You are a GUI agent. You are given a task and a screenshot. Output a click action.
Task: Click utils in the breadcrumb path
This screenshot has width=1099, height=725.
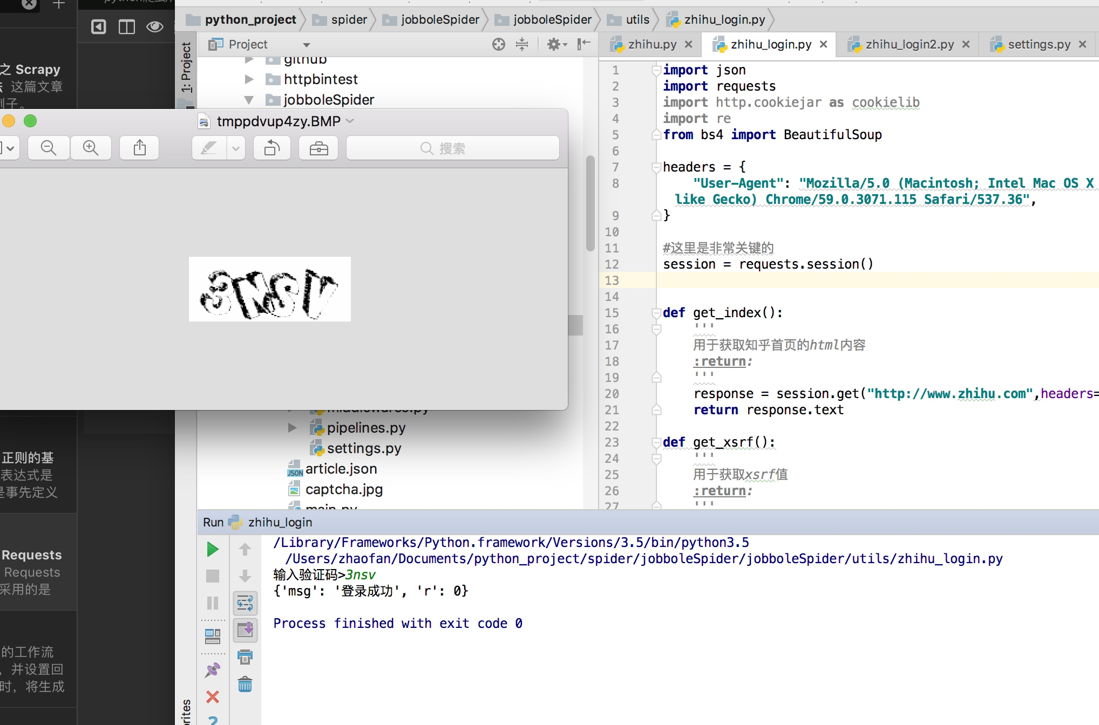coord(637,19)
